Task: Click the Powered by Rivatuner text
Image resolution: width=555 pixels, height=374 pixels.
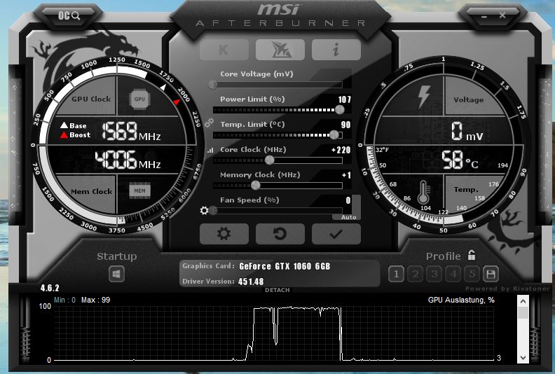Action: click(x=507, y=289)
